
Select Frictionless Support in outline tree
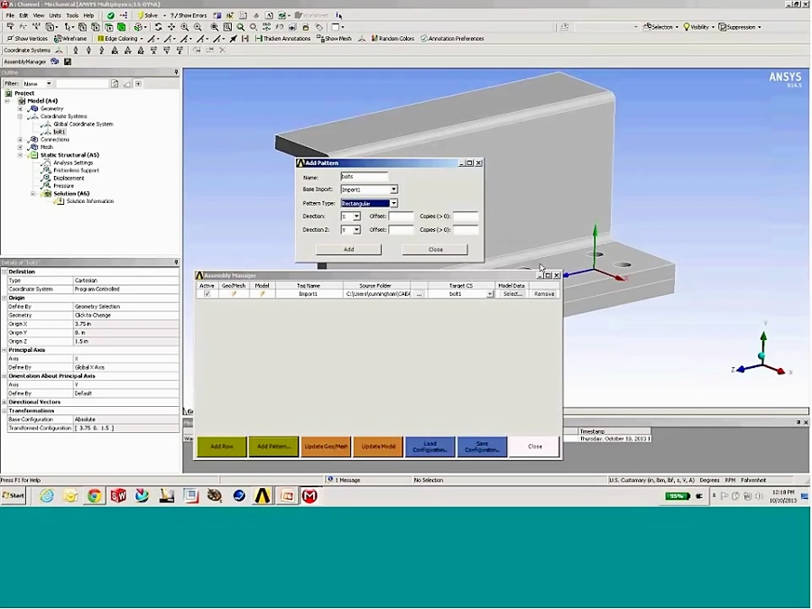tap(76, 171)
